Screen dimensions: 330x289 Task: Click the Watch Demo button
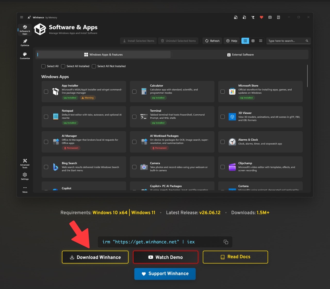tap(166, 257)
